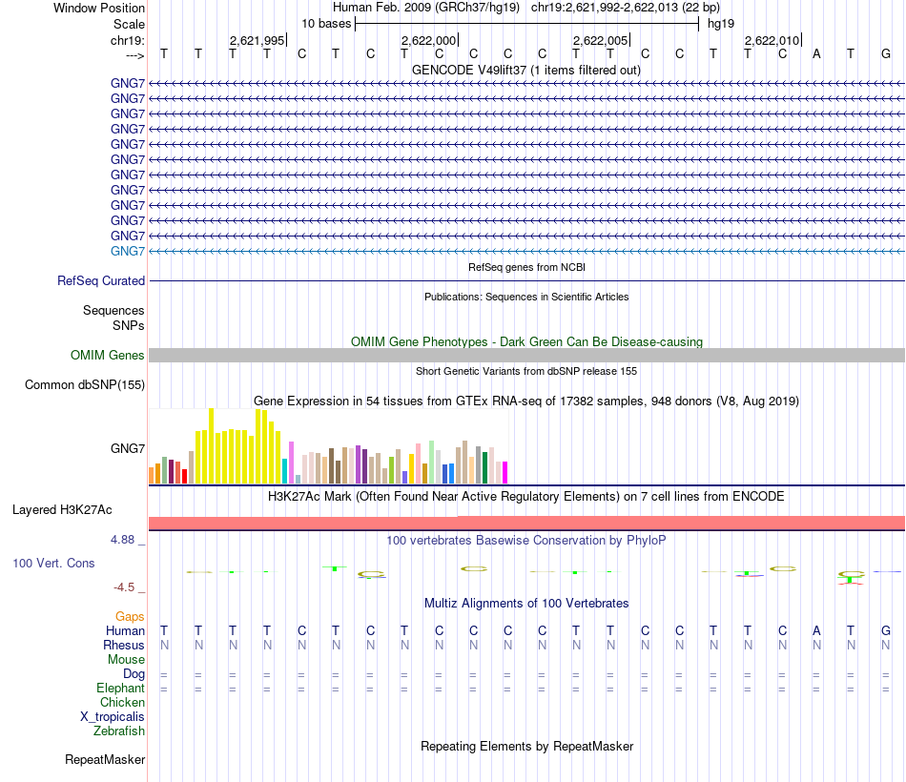The width and height of the screenshot is (906, 782).
Task: Click the genome title showing chr19:2,621,992-2,622,013
Action: 526,8
